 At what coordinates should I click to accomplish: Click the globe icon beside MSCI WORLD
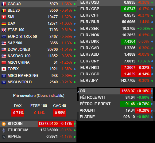4,82
